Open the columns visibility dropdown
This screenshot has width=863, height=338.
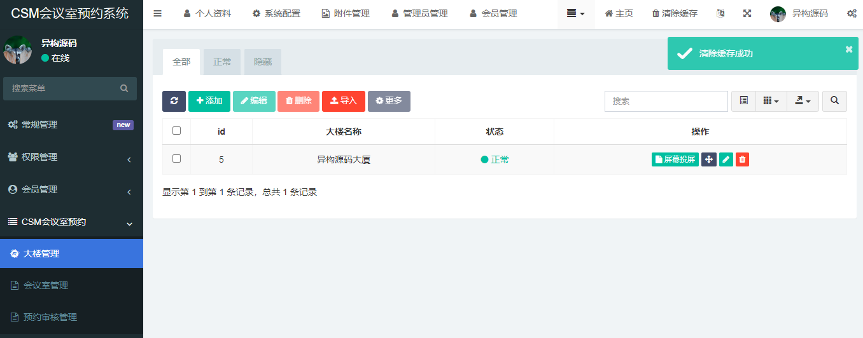[x=771, y=101]
